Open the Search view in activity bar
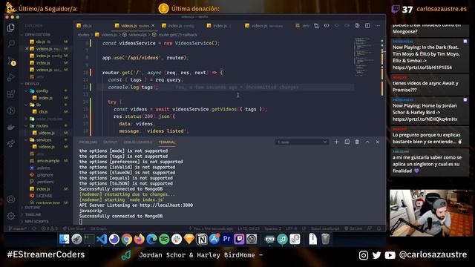The height and width of the screenshot is (267, 475). pos(11,44)
